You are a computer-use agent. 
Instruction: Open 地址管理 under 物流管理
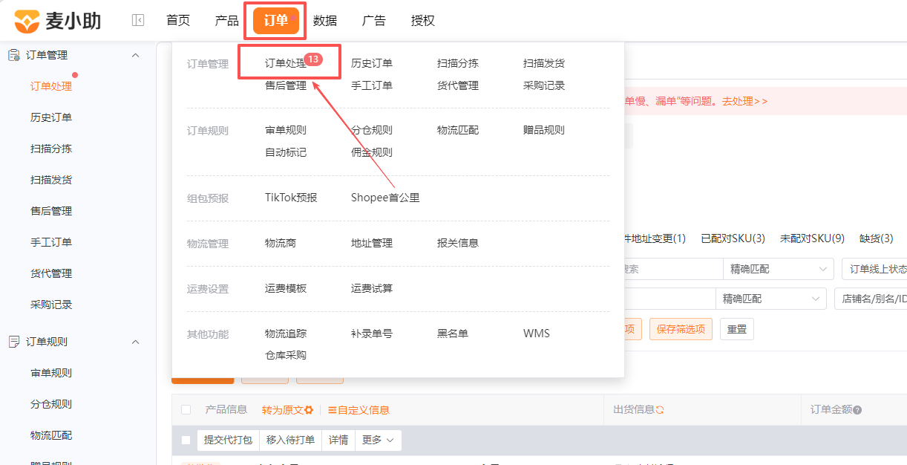pos(372,243)
